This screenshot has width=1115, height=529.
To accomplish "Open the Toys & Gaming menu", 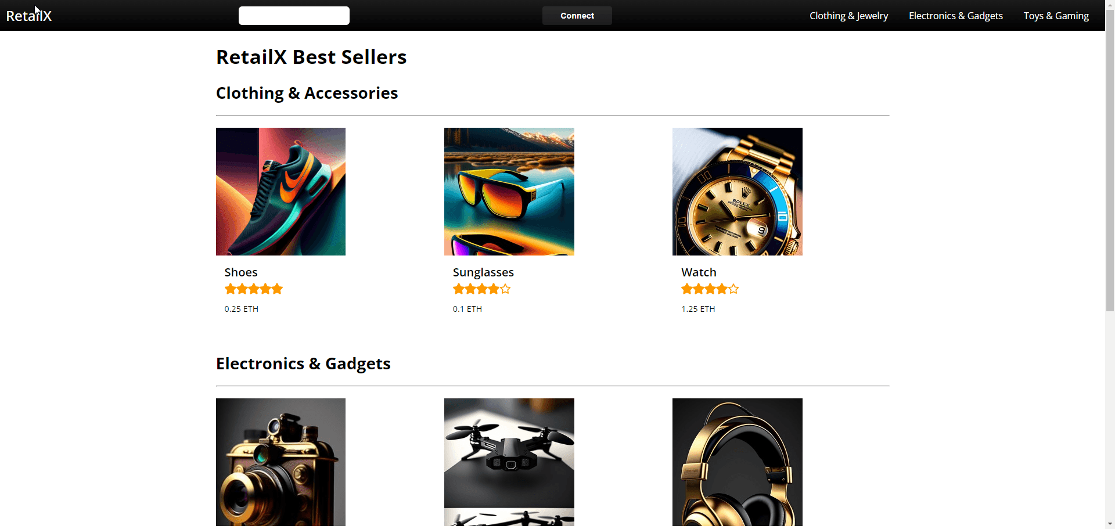I will point(1056,16).
